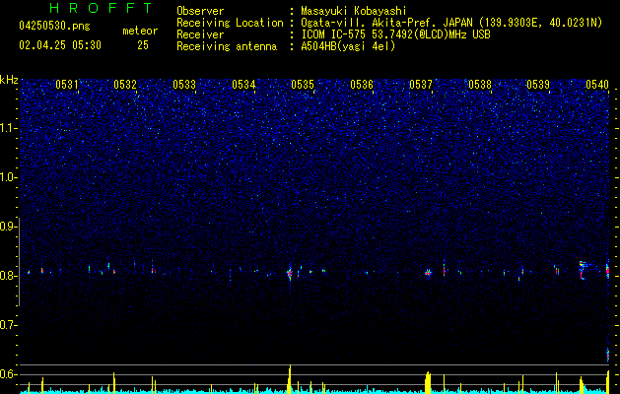Click the kHz axis unit label
Viewport: 620px width, 394px height.
[x=9, y=80]
